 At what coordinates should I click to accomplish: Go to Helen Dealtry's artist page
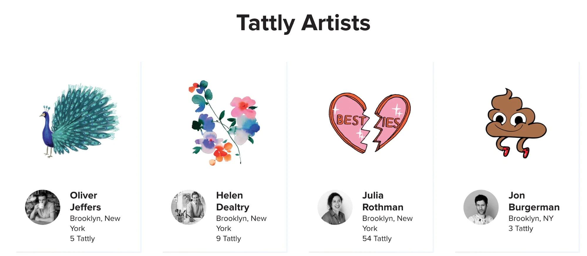233,201
